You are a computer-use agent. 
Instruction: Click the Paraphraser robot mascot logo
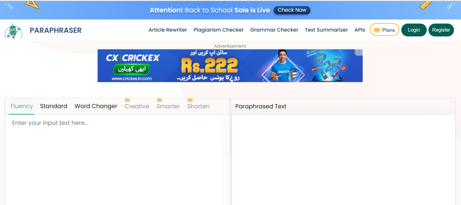(13, 31)
